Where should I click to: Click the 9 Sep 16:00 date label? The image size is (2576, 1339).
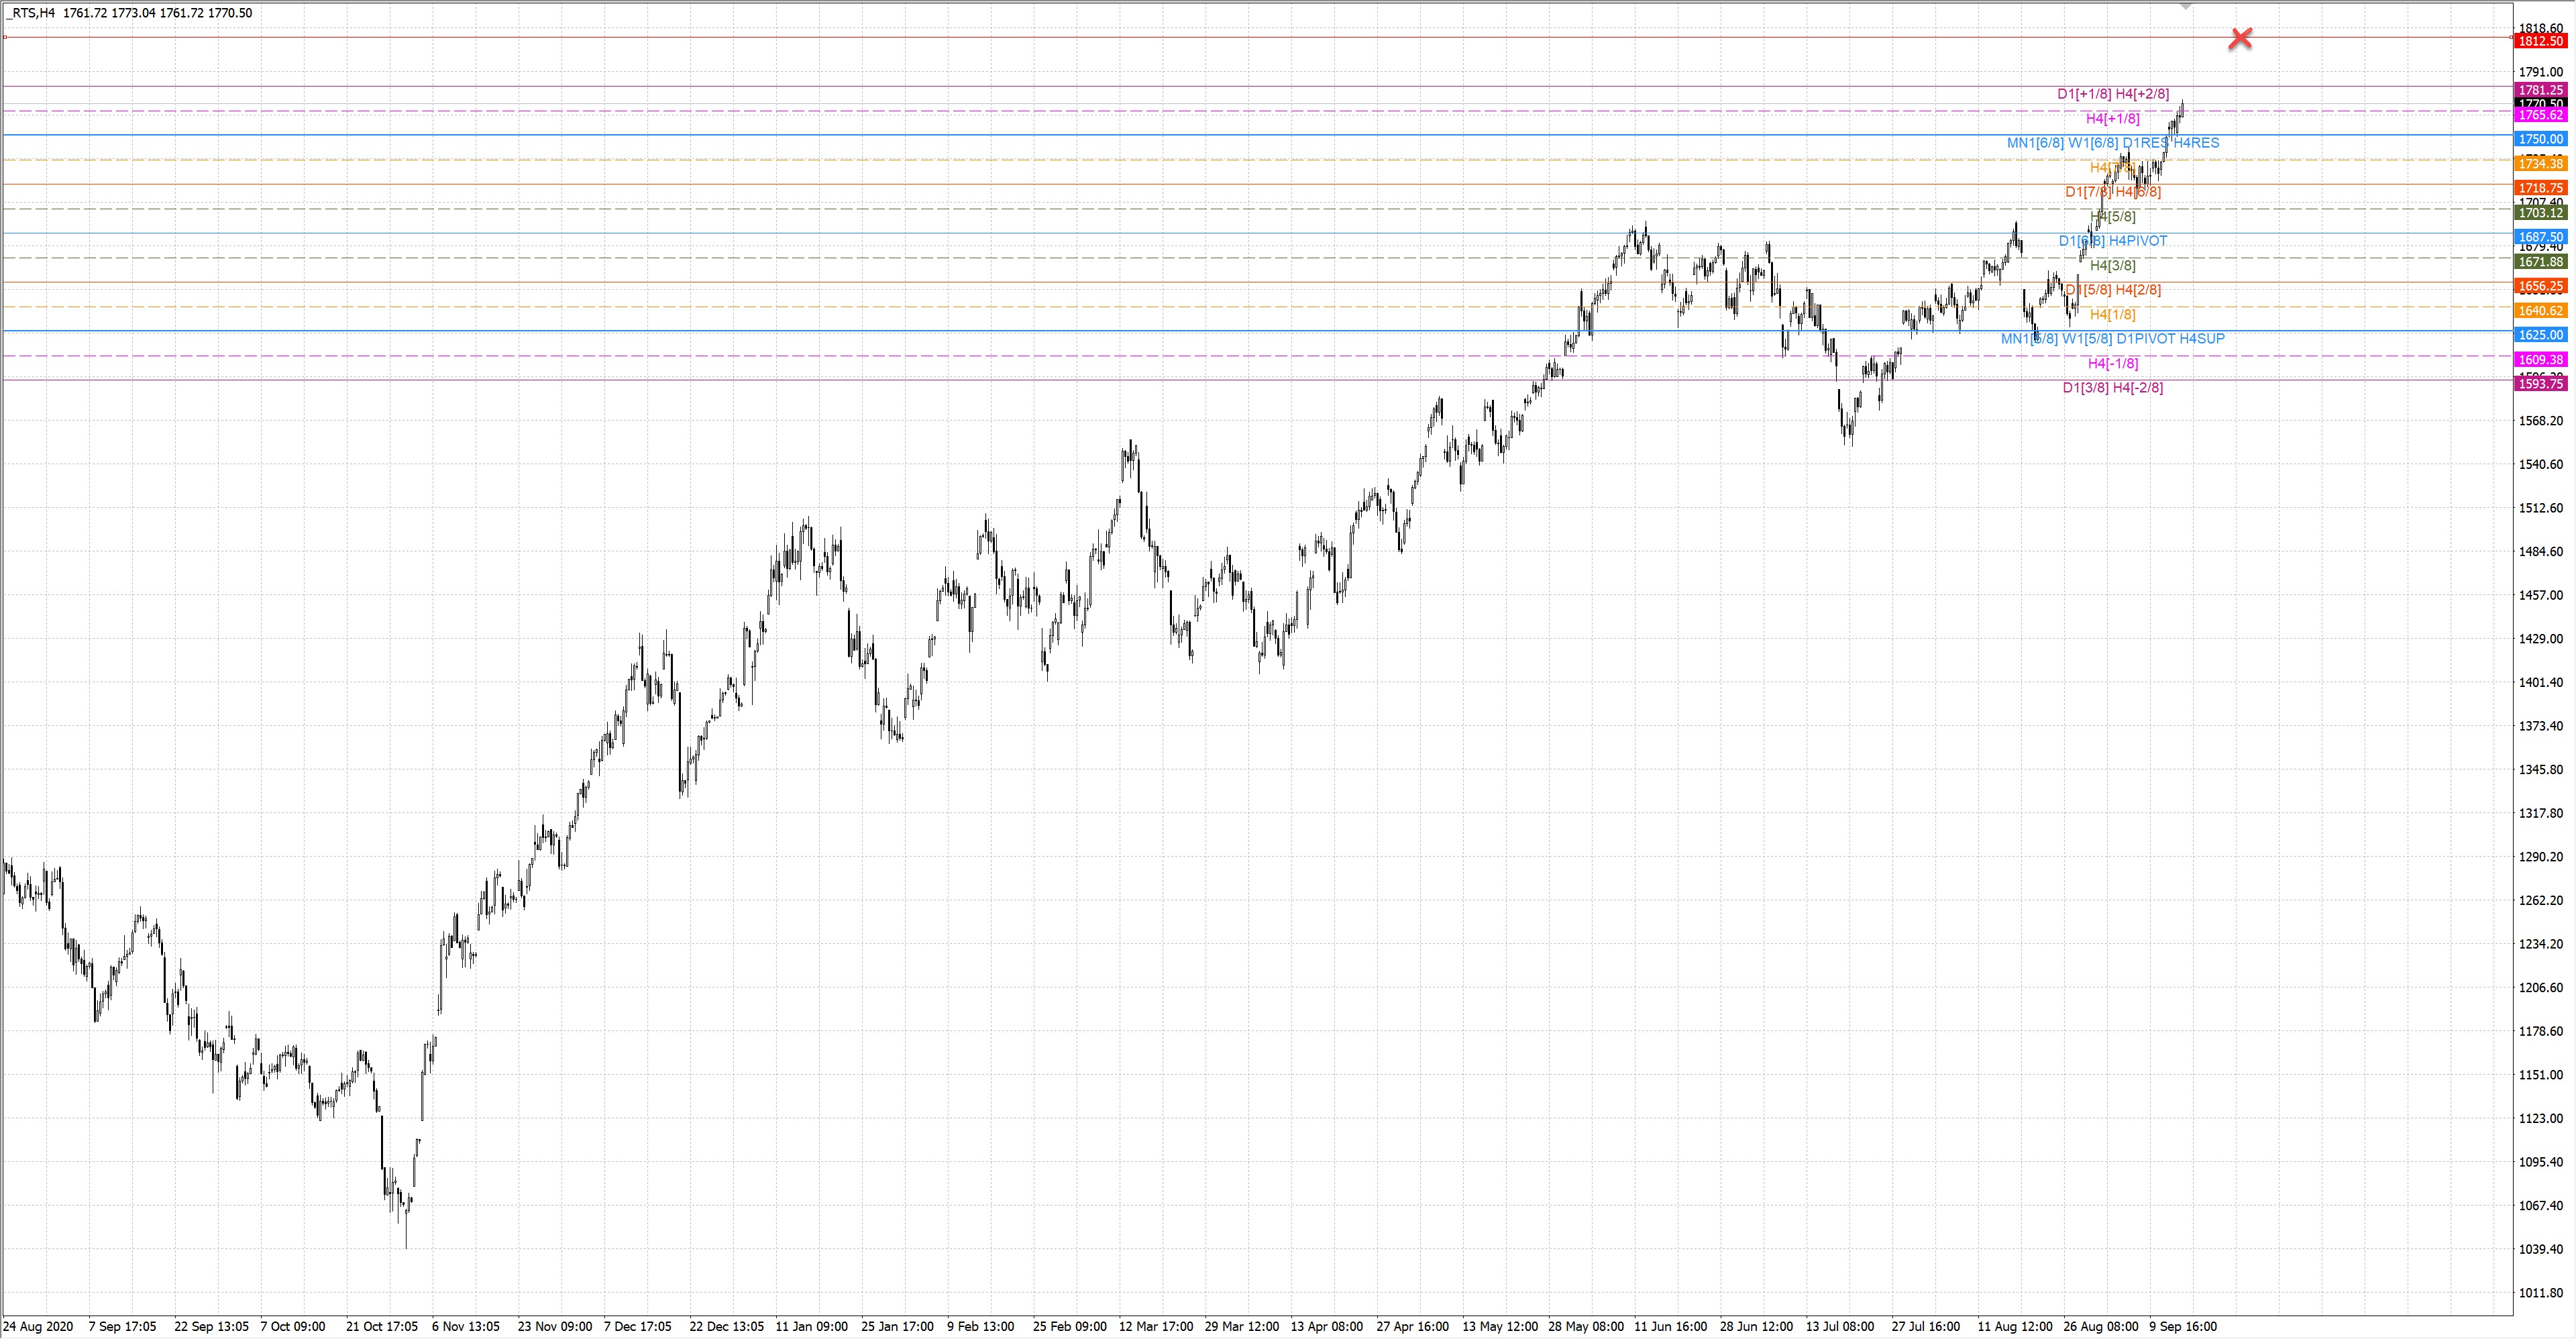click(2182, 1327)
